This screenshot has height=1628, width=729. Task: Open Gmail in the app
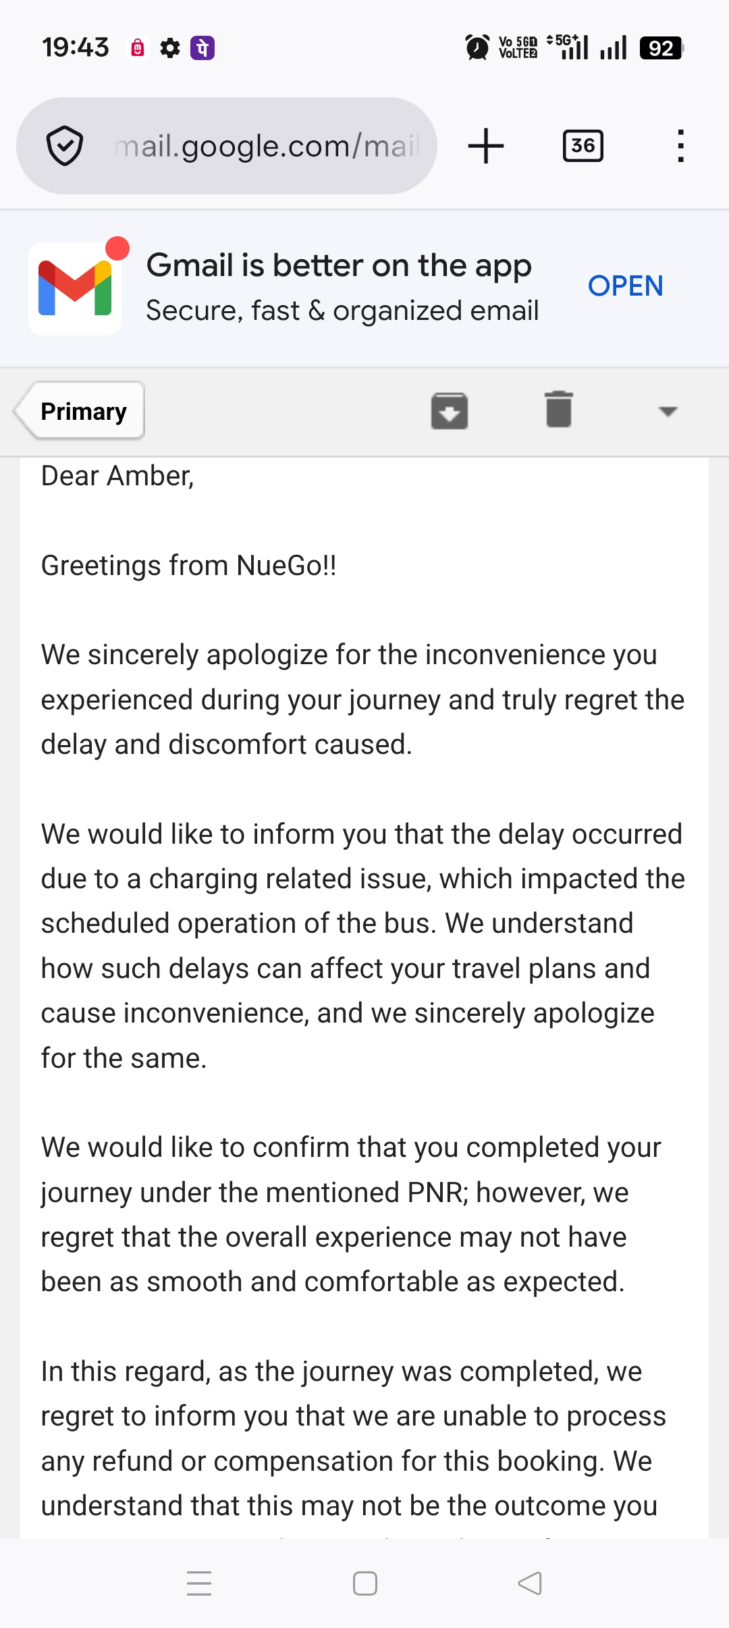(x=625, y=286)
